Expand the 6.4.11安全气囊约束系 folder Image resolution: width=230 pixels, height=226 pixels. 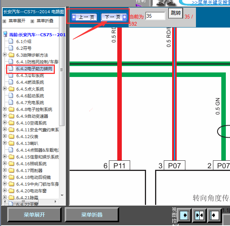point(5,129)
